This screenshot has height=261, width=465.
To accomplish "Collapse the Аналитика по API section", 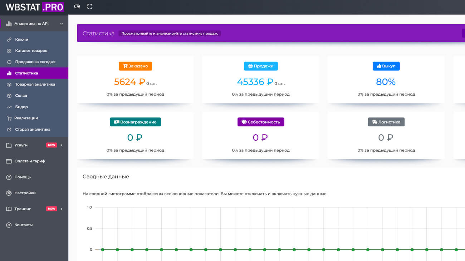I will point(62,24).
